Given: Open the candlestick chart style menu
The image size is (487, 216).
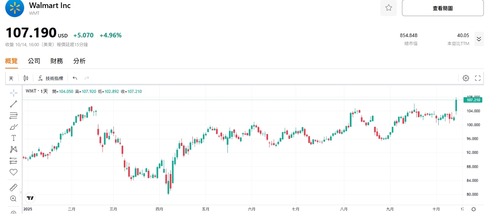Looking at the screenshot, I should pos(26,78).
